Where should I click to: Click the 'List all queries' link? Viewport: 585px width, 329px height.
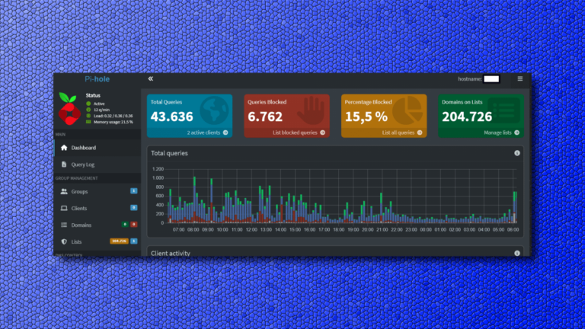[x=398, y=133]
